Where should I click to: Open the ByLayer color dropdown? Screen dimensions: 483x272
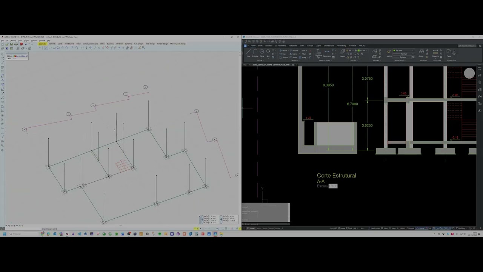click(x=403, y=50)
